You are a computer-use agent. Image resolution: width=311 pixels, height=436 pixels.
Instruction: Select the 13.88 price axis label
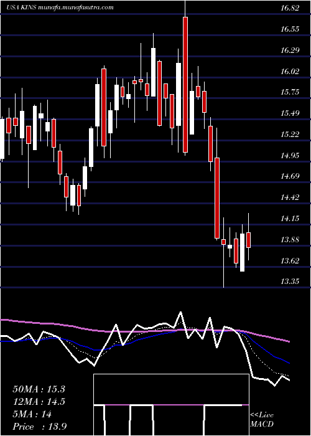click(290, 240)
